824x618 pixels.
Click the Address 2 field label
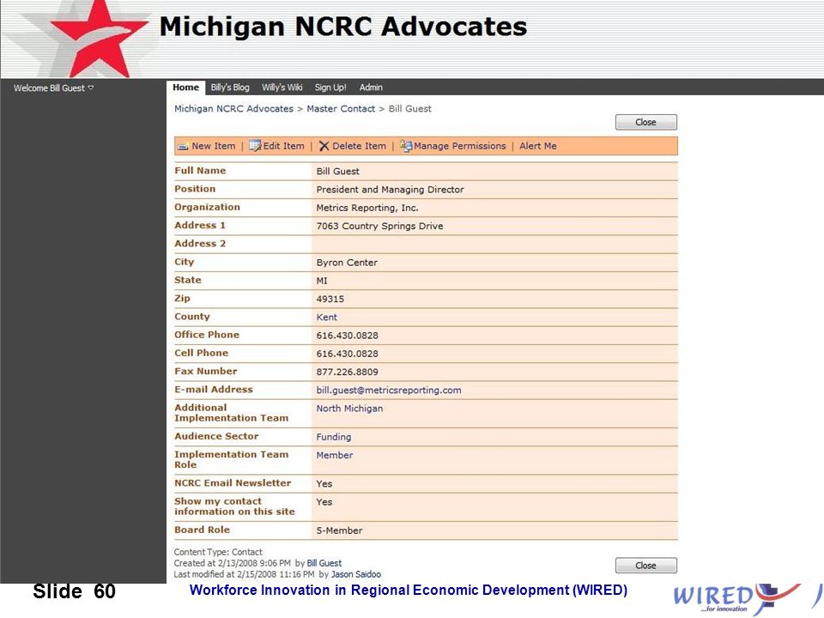200,244
